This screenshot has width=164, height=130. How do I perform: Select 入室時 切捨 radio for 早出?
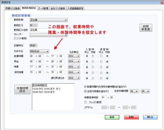(x=93, y=61)
